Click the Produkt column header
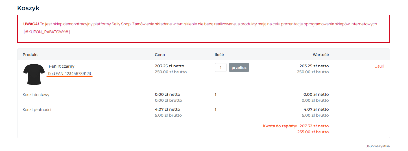The image size is (408, 151). coord(30,55)
